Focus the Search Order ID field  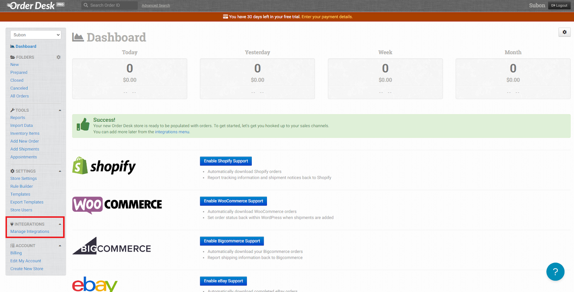click(x=110, y=5)
